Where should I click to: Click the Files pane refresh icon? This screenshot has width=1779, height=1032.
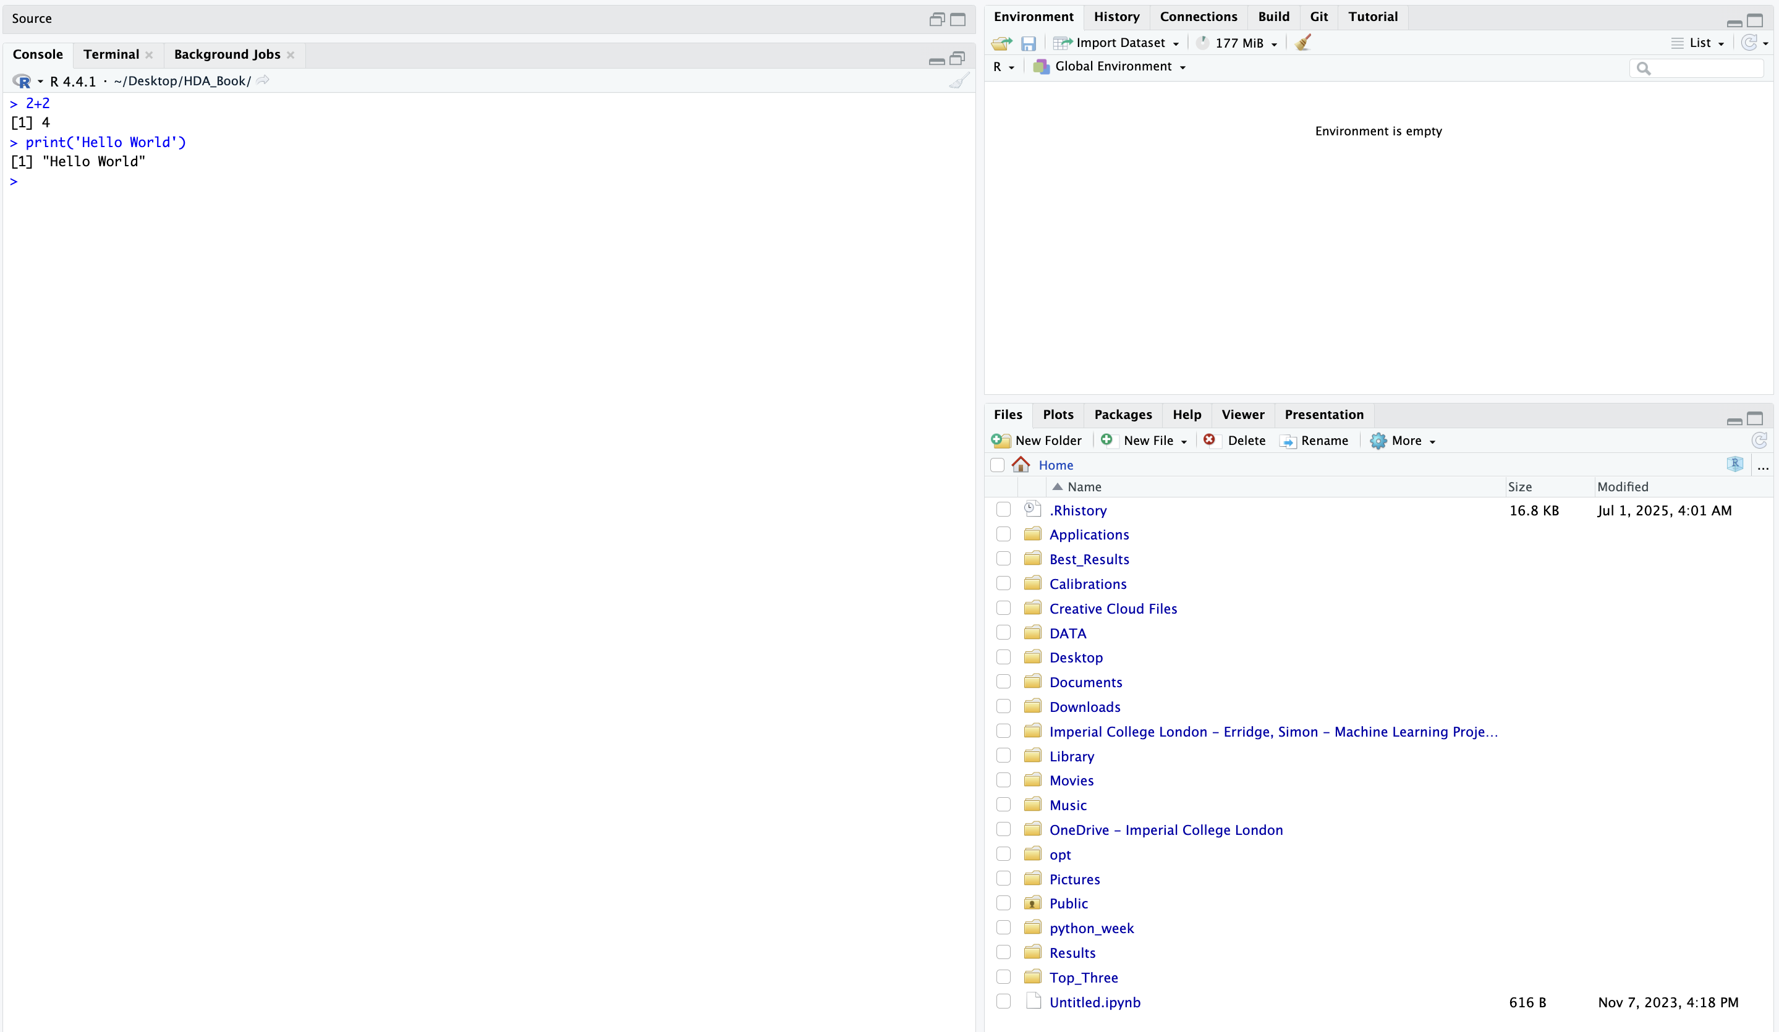point(1759,441)
